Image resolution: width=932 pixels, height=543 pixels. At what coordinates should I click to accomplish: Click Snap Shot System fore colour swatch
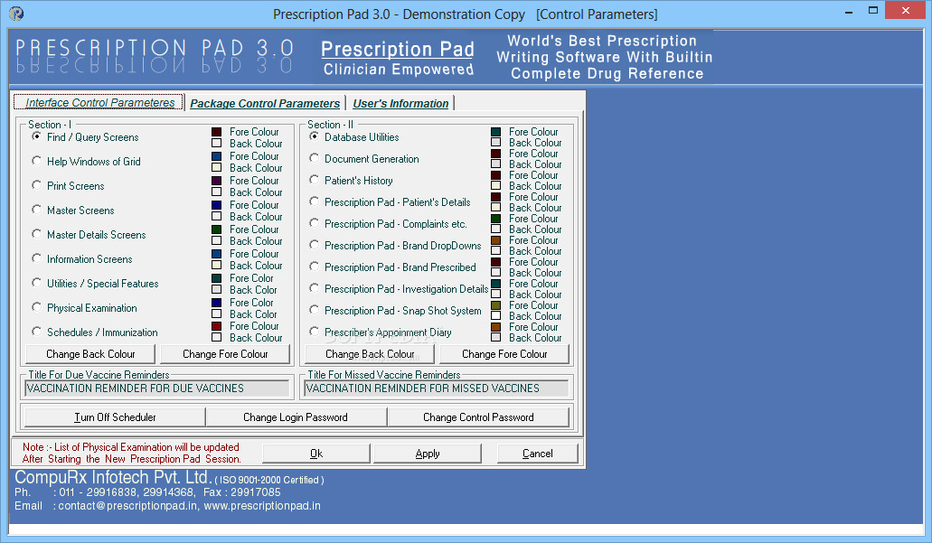click(x=495, y=305)
